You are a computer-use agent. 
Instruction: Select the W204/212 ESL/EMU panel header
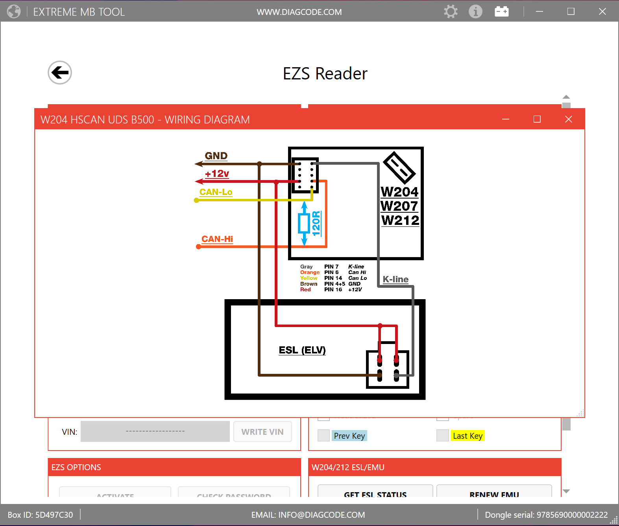click(434, 467)
